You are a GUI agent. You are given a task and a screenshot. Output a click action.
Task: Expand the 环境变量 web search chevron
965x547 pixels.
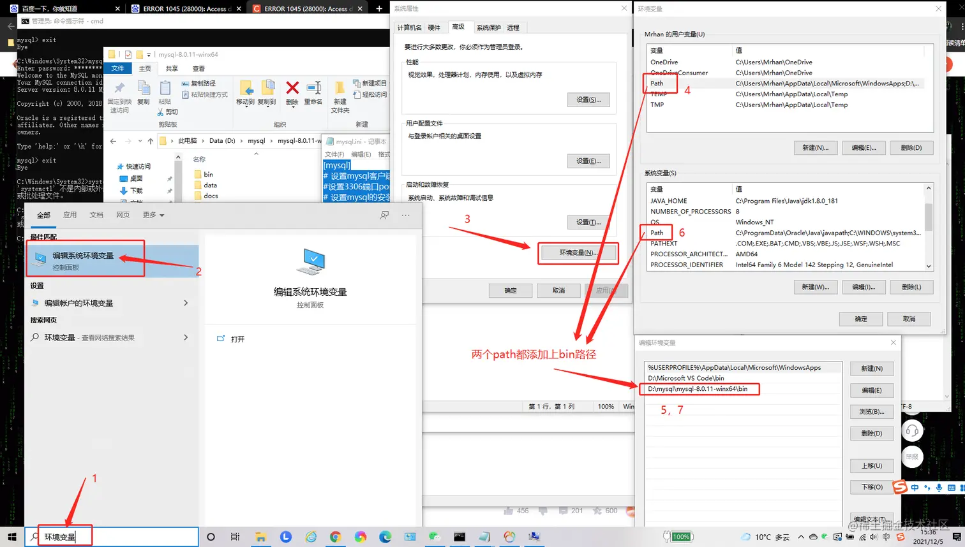(x=186, y=337)
